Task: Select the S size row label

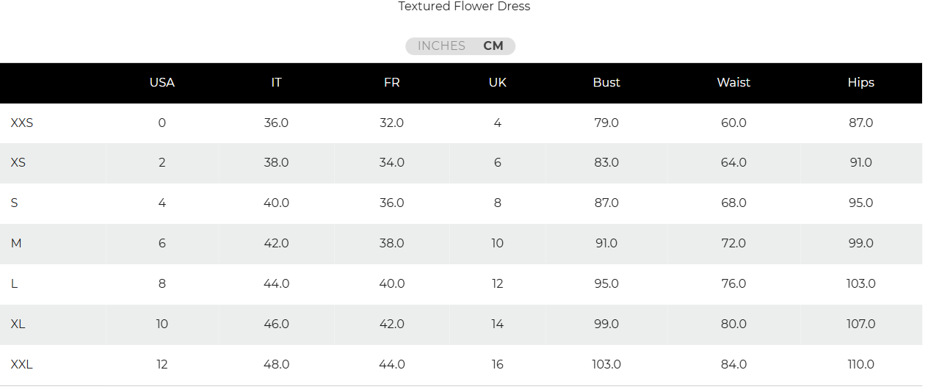Action: 14,203
